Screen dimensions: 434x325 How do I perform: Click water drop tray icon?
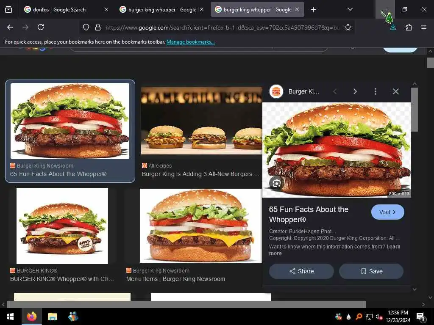pos(348,317)
